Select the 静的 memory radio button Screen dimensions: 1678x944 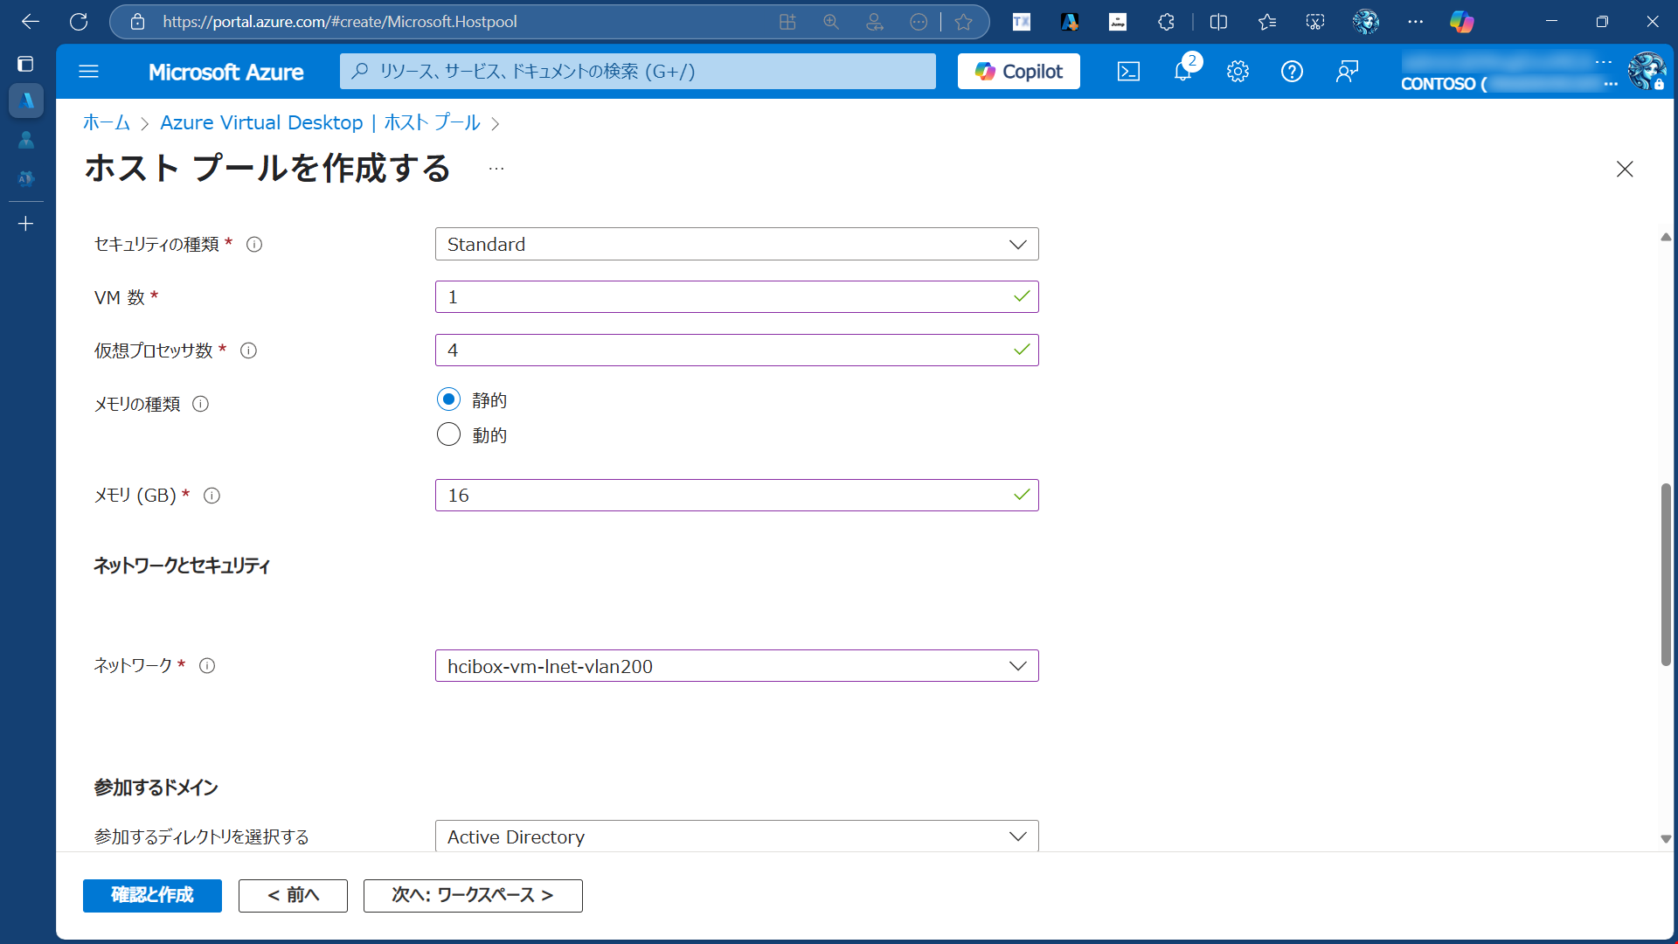pos(448,399)
